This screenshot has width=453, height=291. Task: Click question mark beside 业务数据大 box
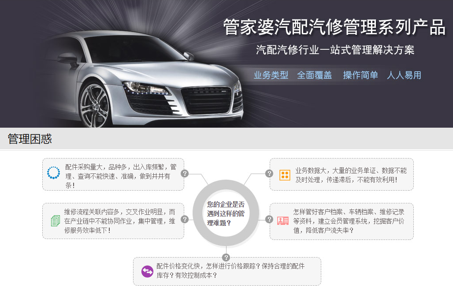tap(269, 173)
